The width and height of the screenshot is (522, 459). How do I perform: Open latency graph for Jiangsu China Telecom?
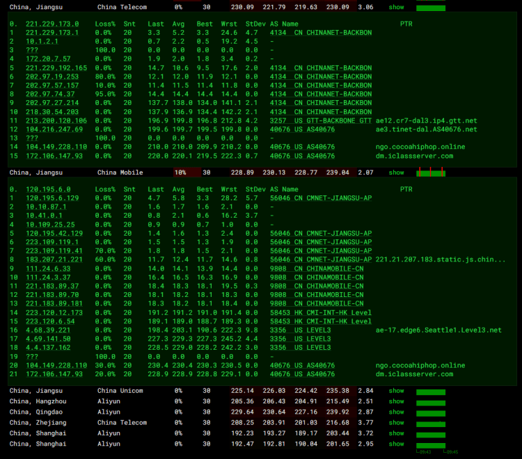tap(430, 8)
